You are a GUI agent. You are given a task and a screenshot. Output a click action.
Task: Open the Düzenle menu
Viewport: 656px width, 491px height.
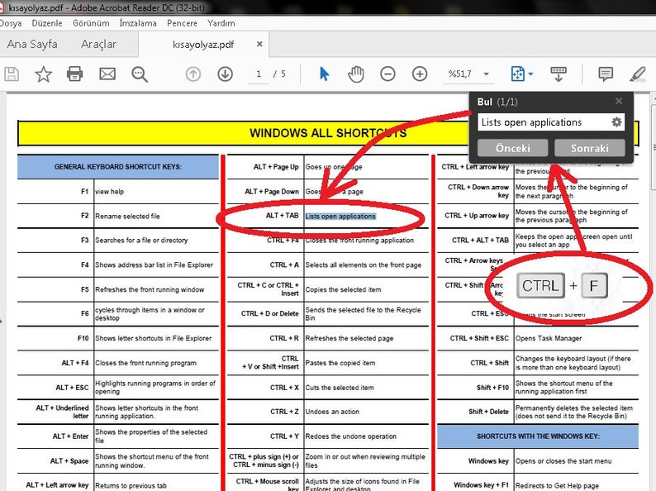pos(47,23)
